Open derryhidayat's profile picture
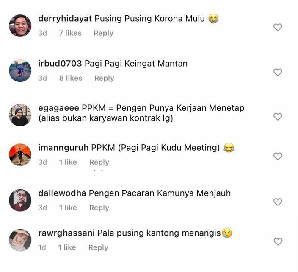This screenshot has height=272, width=298. [20, 25]
